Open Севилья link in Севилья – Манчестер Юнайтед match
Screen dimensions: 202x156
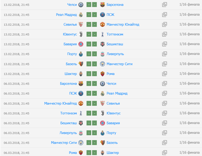pyautogui.click(x=70, y=25)
